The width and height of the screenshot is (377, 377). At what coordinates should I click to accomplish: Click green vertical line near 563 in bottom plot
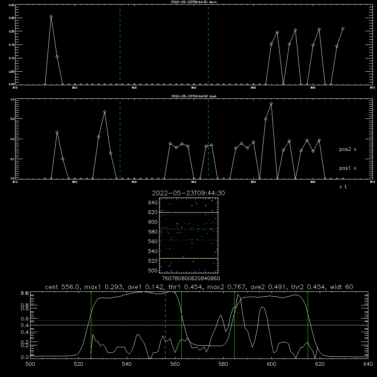coord(181,325)
